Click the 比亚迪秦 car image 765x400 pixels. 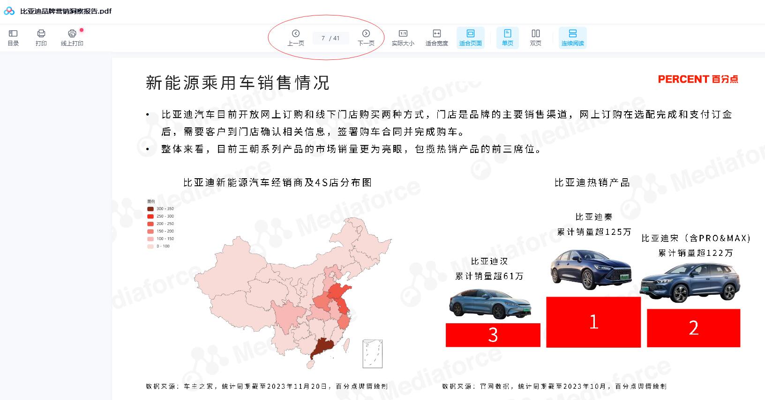click(x=591, y=270)
